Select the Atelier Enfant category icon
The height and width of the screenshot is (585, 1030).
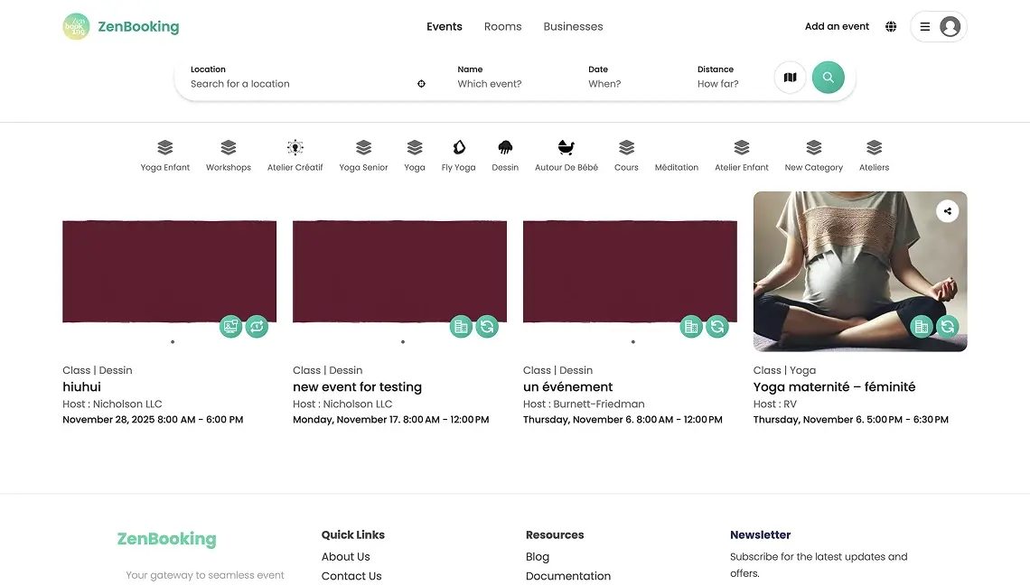742,147
